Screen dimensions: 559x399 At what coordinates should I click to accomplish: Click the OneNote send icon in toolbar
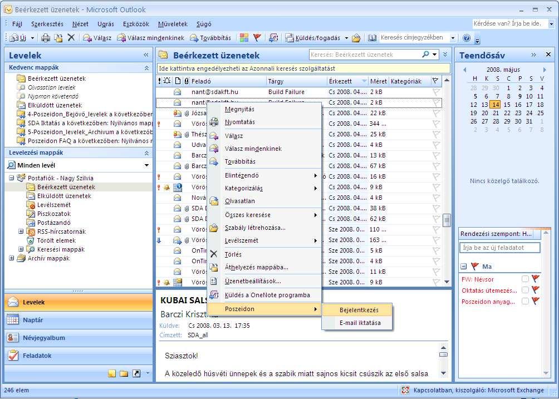[273, 38]
